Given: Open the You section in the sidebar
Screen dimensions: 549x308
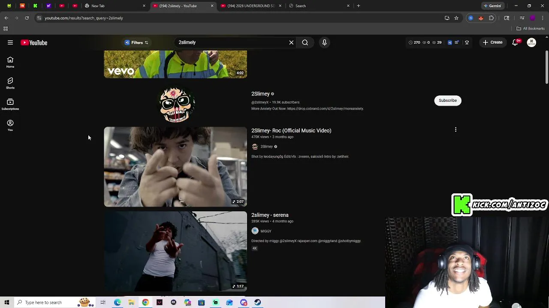Looking at the screenshot, I should (10, 125).
